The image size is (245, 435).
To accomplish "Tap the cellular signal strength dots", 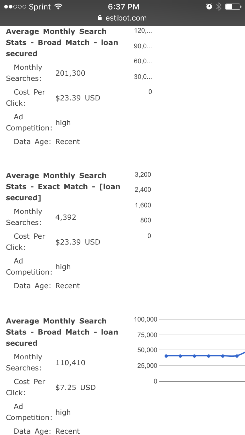I will pyautogui.click(x=15, y=7).
